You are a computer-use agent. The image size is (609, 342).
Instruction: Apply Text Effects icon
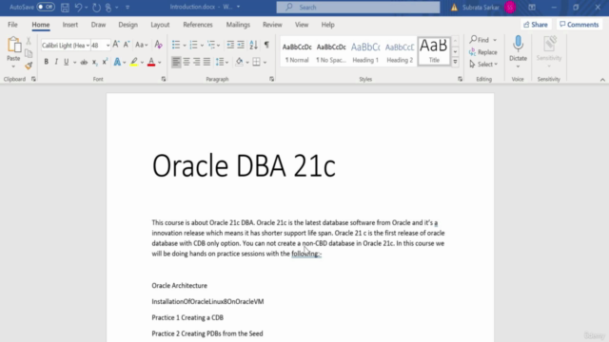click(x=117, y=62)
